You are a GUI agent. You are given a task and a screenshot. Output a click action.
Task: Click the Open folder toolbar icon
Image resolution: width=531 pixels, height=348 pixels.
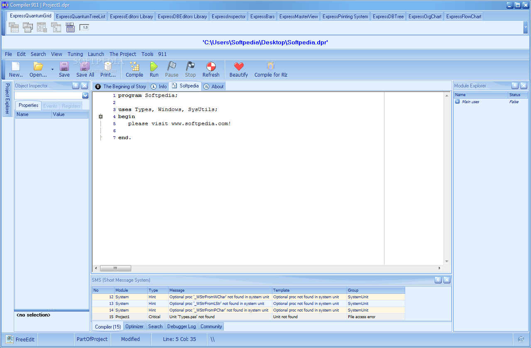tap(38, 66)
